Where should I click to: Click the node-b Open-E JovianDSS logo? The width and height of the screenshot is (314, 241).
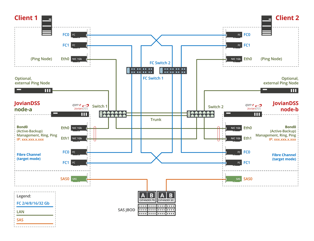254,107
